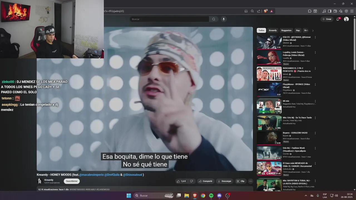
Task: Open Discord from the taskbar
Action: pos(219,196)
